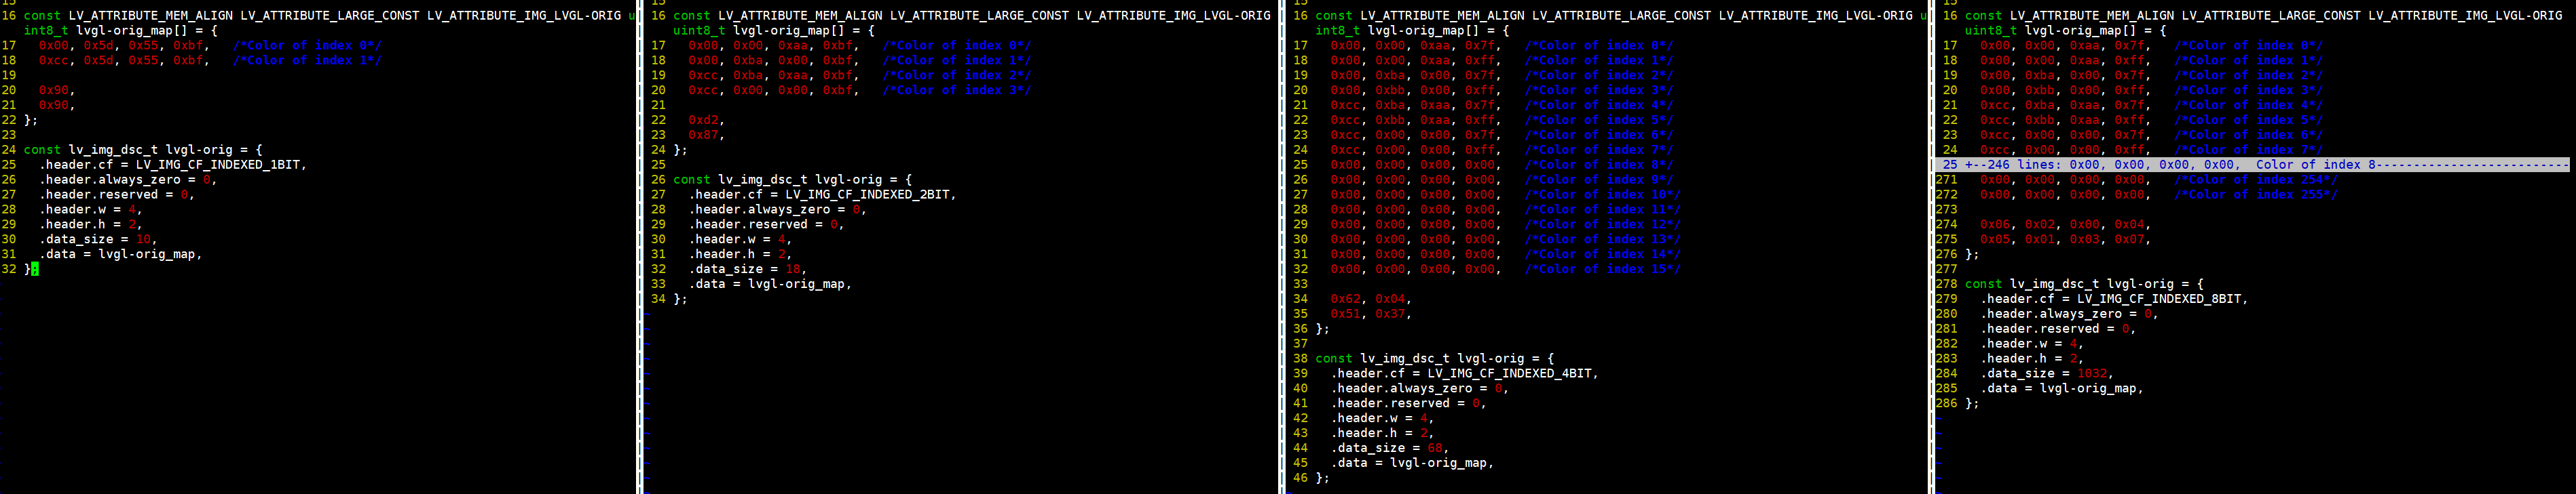Click the 0x90 byte on line 21
Image resolution: width=2576 pixels, height=494 pixels.
click(x=54, y=105)
